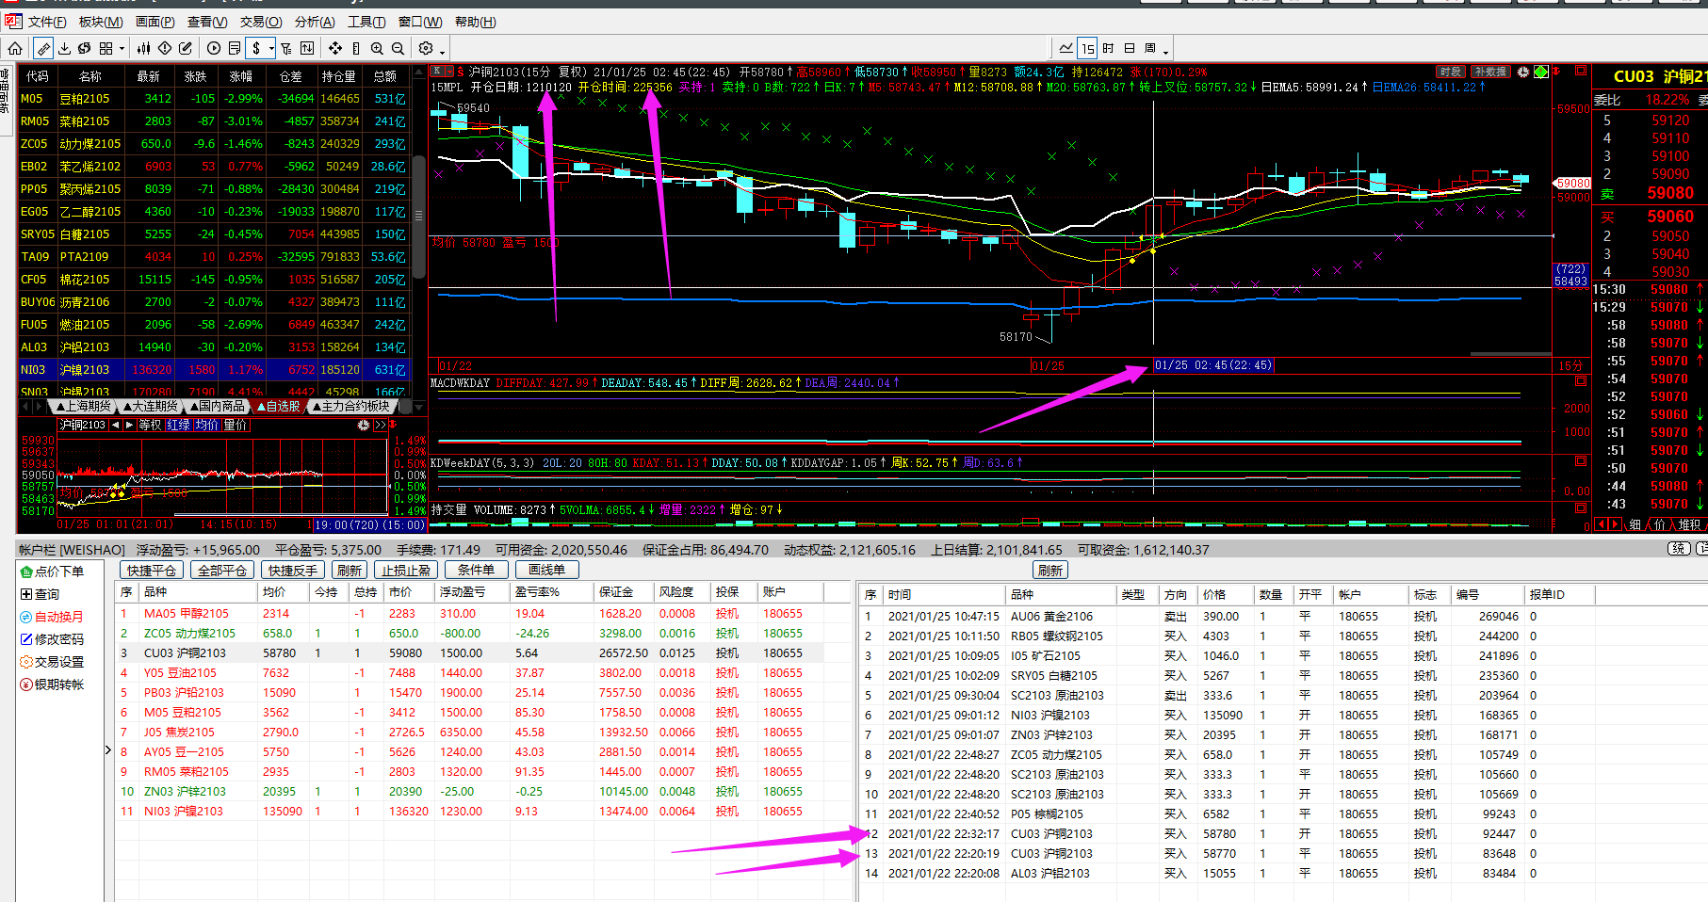
Task: Click the 条件单 button
Action: coord(476,570)
